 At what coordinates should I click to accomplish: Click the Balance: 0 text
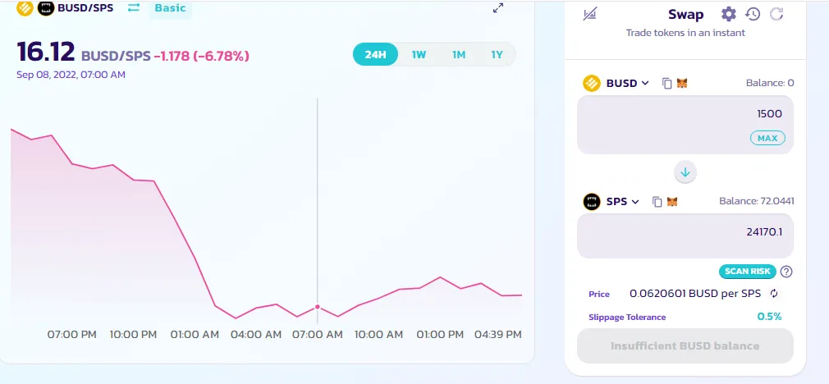coord(770,83)
